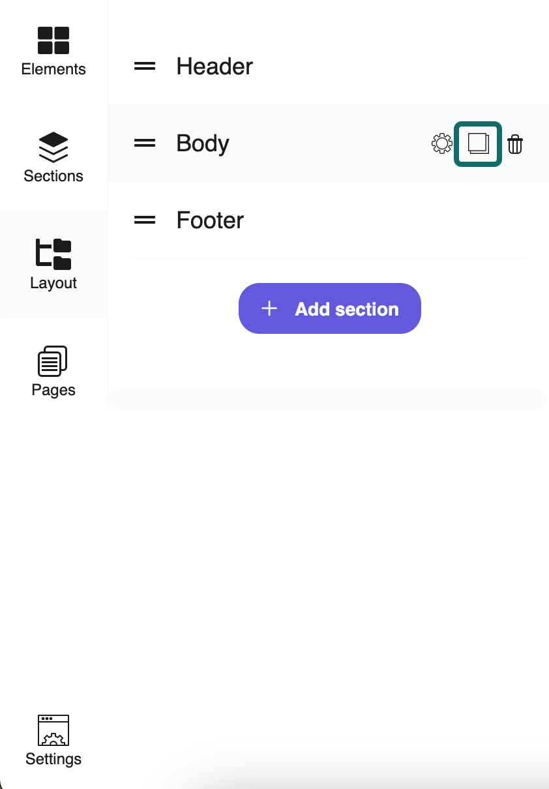Open the Settings icon at bottom
Viewport: 549px width, 789px height.
tap(53, 730)
